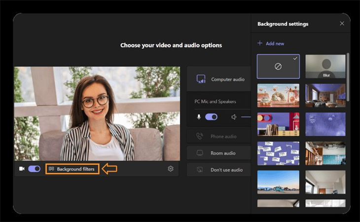The image size is (360, 222).
Task: Close the Background settings panel
Action: [342, 24]
